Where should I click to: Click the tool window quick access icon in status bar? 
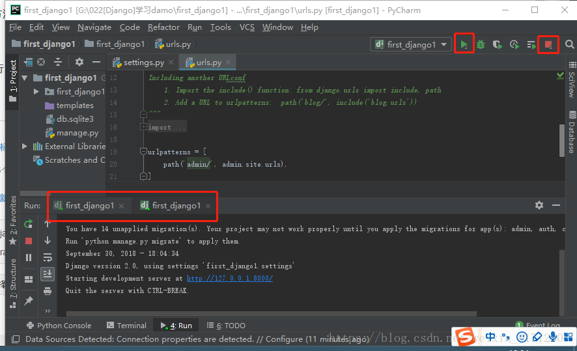16,339
